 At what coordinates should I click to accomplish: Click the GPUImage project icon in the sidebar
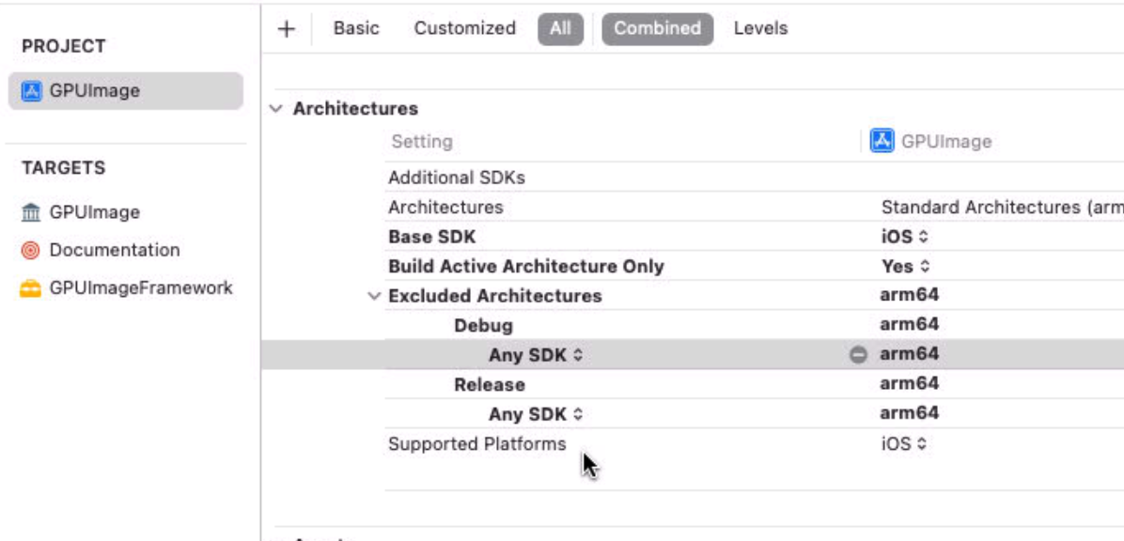pos(32,91)
